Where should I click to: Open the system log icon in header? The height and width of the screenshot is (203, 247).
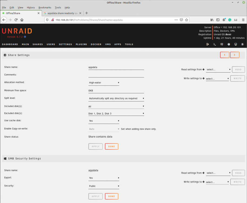243,44
